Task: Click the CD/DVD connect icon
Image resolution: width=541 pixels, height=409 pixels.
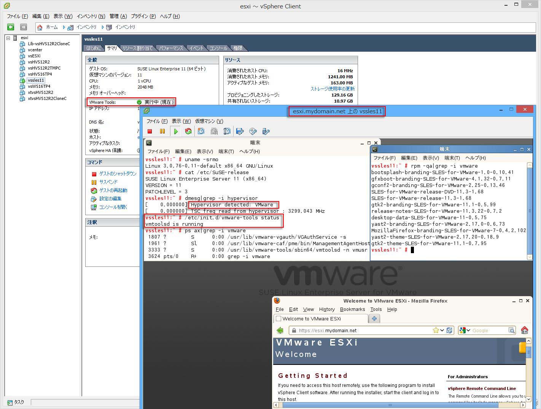Action: (253, 131)
